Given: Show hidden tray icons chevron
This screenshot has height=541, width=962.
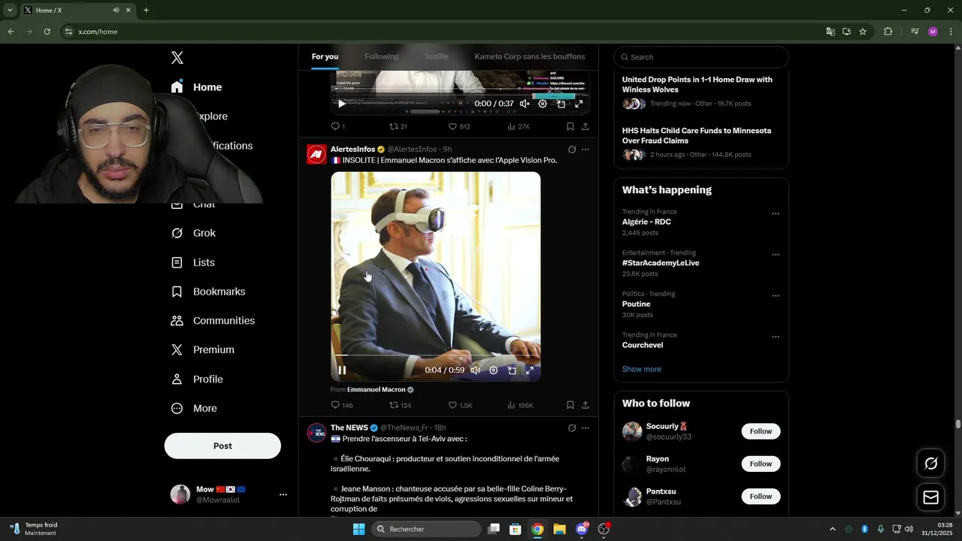Looking at the screenshot, I should (x=832, y=529).
